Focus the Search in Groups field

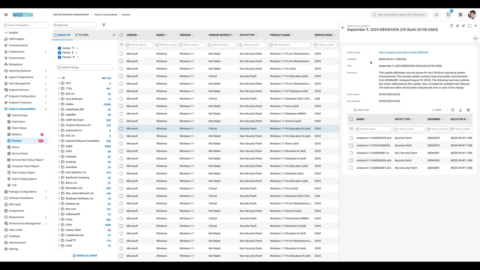coord(85,67)
